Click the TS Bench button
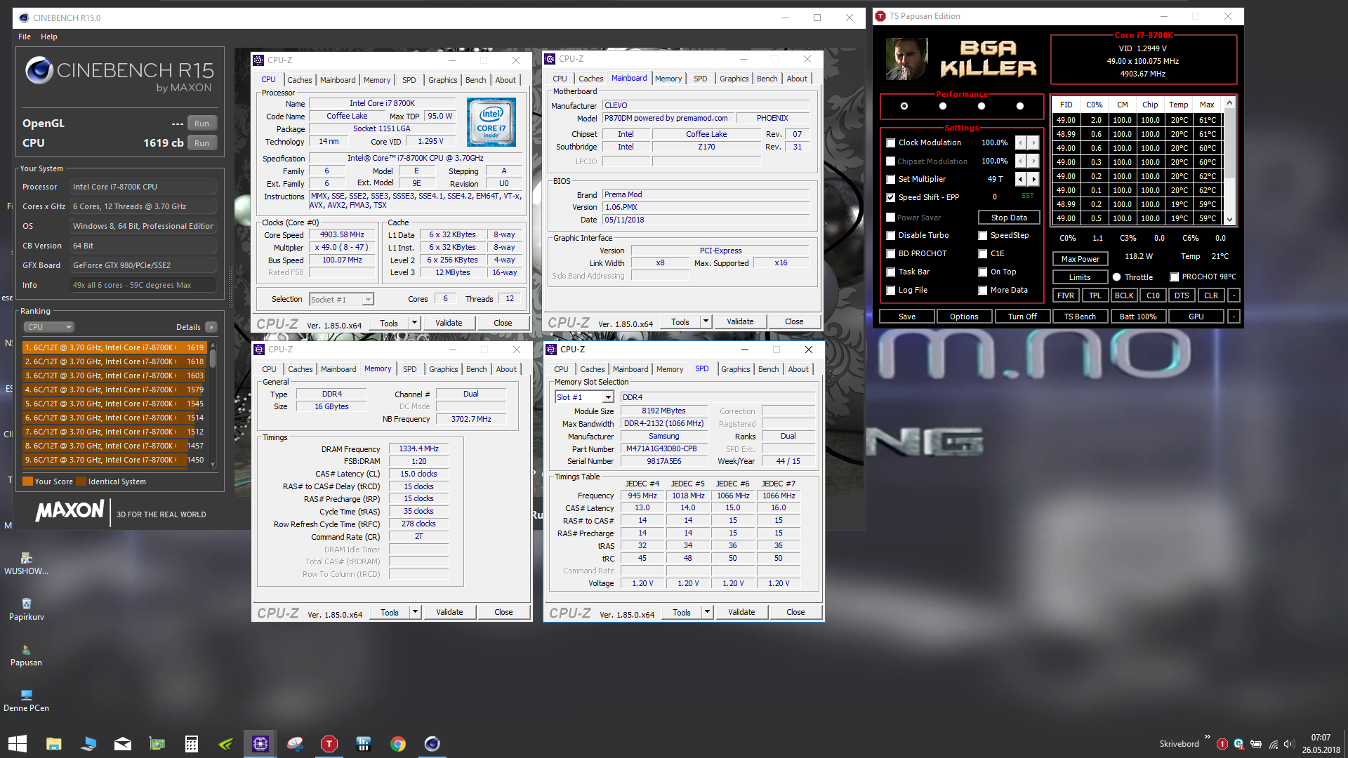The width and height of the screenshot is (1348, 758). [1080, 317]
